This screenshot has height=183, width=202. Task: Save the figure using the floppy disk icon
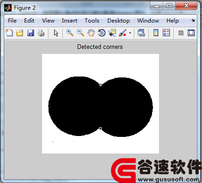[31, 33]
